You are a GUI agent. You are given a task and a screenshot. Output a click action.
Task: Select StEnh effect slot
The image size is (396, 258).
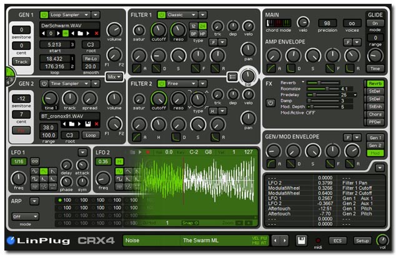(x=375, y=107)
